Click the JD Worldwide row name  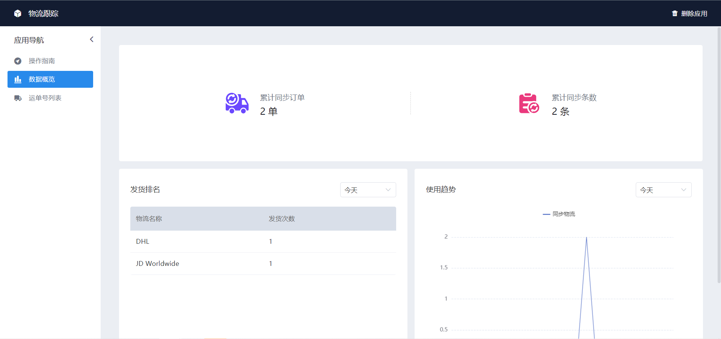(158, 264)
